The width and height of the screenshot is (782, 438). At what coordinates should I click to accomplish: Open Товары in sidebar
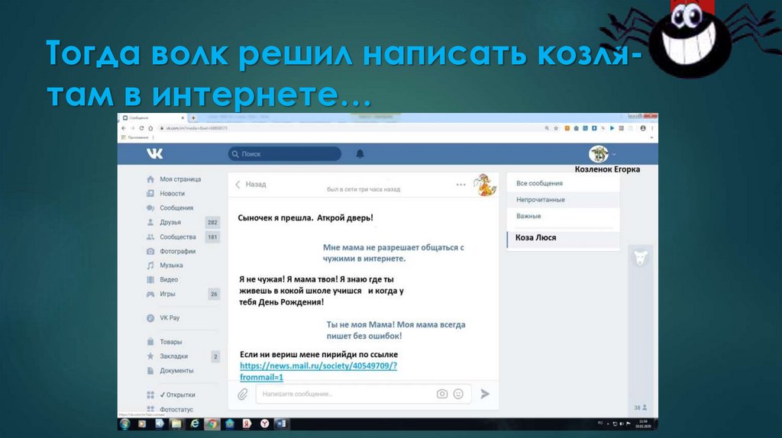click(170, 342)
